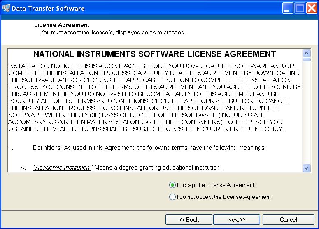
Task: Click the bold License Agreement page header
Action: click(62, 25)
